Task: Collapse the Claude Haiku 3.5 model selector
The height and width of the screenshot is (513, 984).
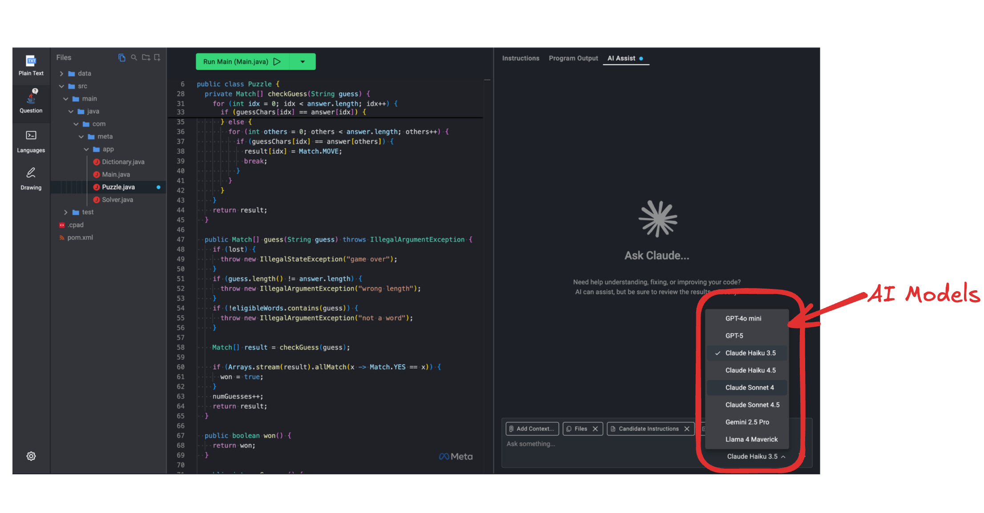Action: [x=756, y=457]
